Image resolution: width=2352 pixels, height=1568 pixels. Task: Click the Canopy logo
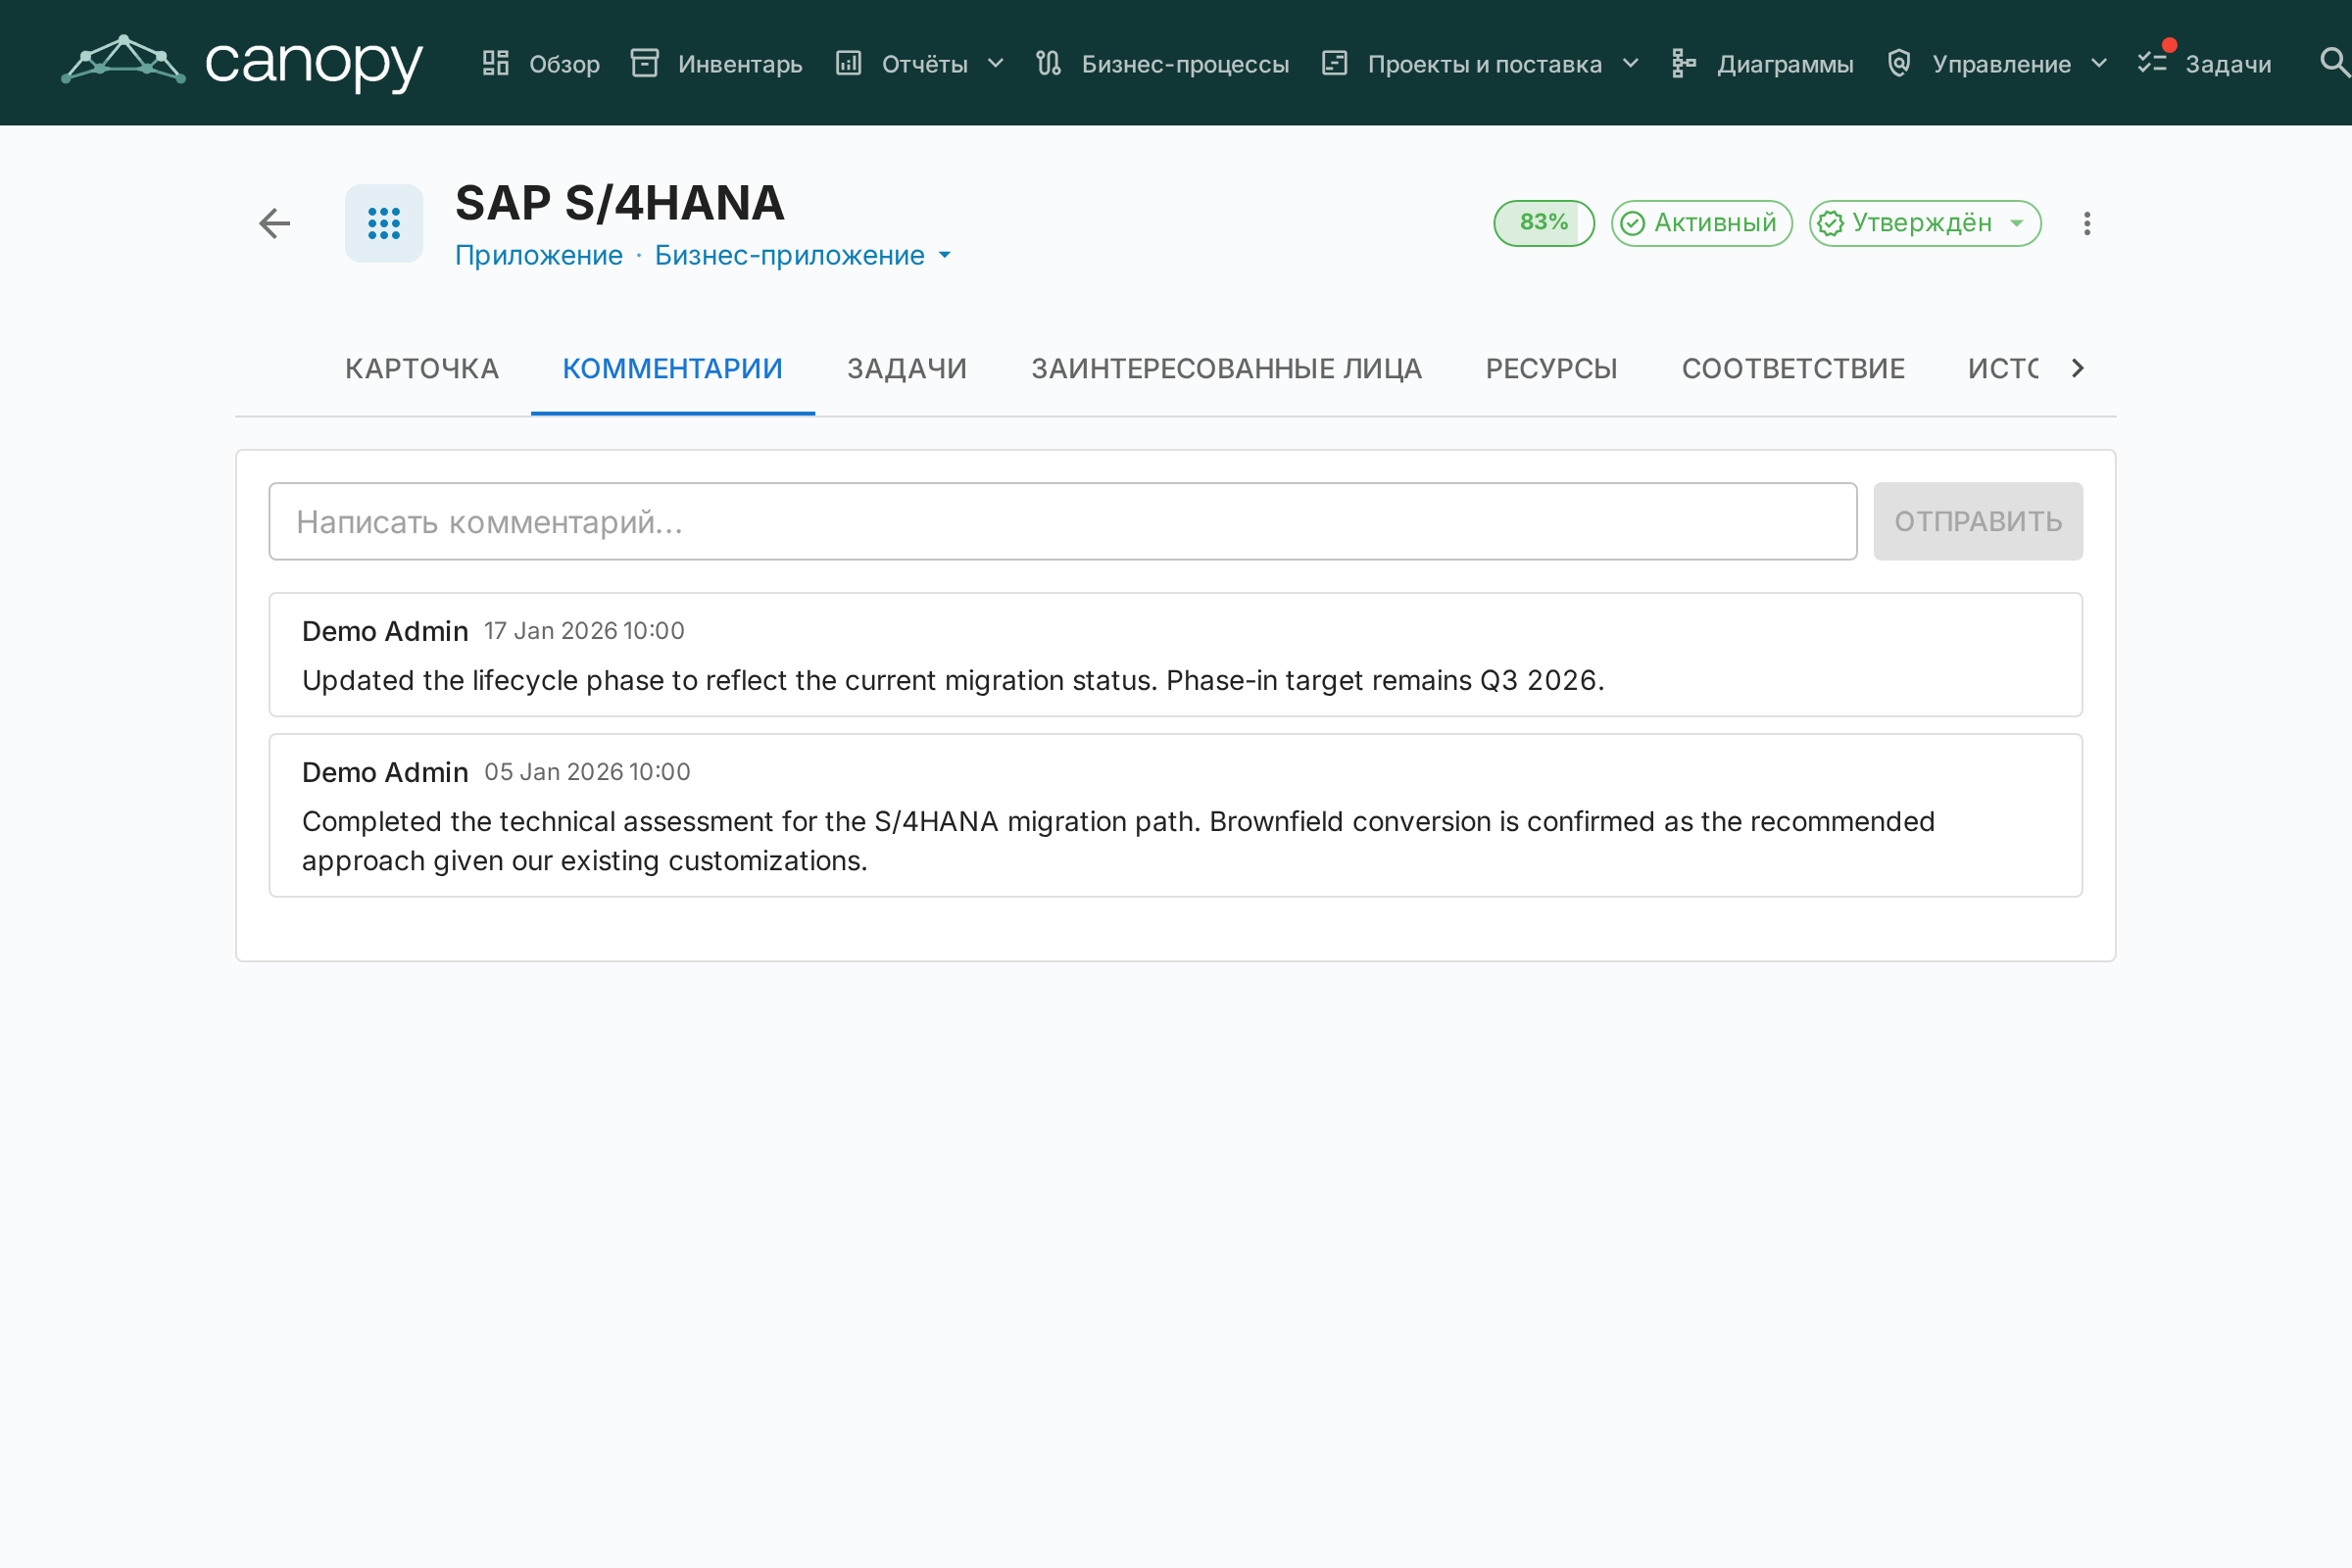[x=242, y=62]
